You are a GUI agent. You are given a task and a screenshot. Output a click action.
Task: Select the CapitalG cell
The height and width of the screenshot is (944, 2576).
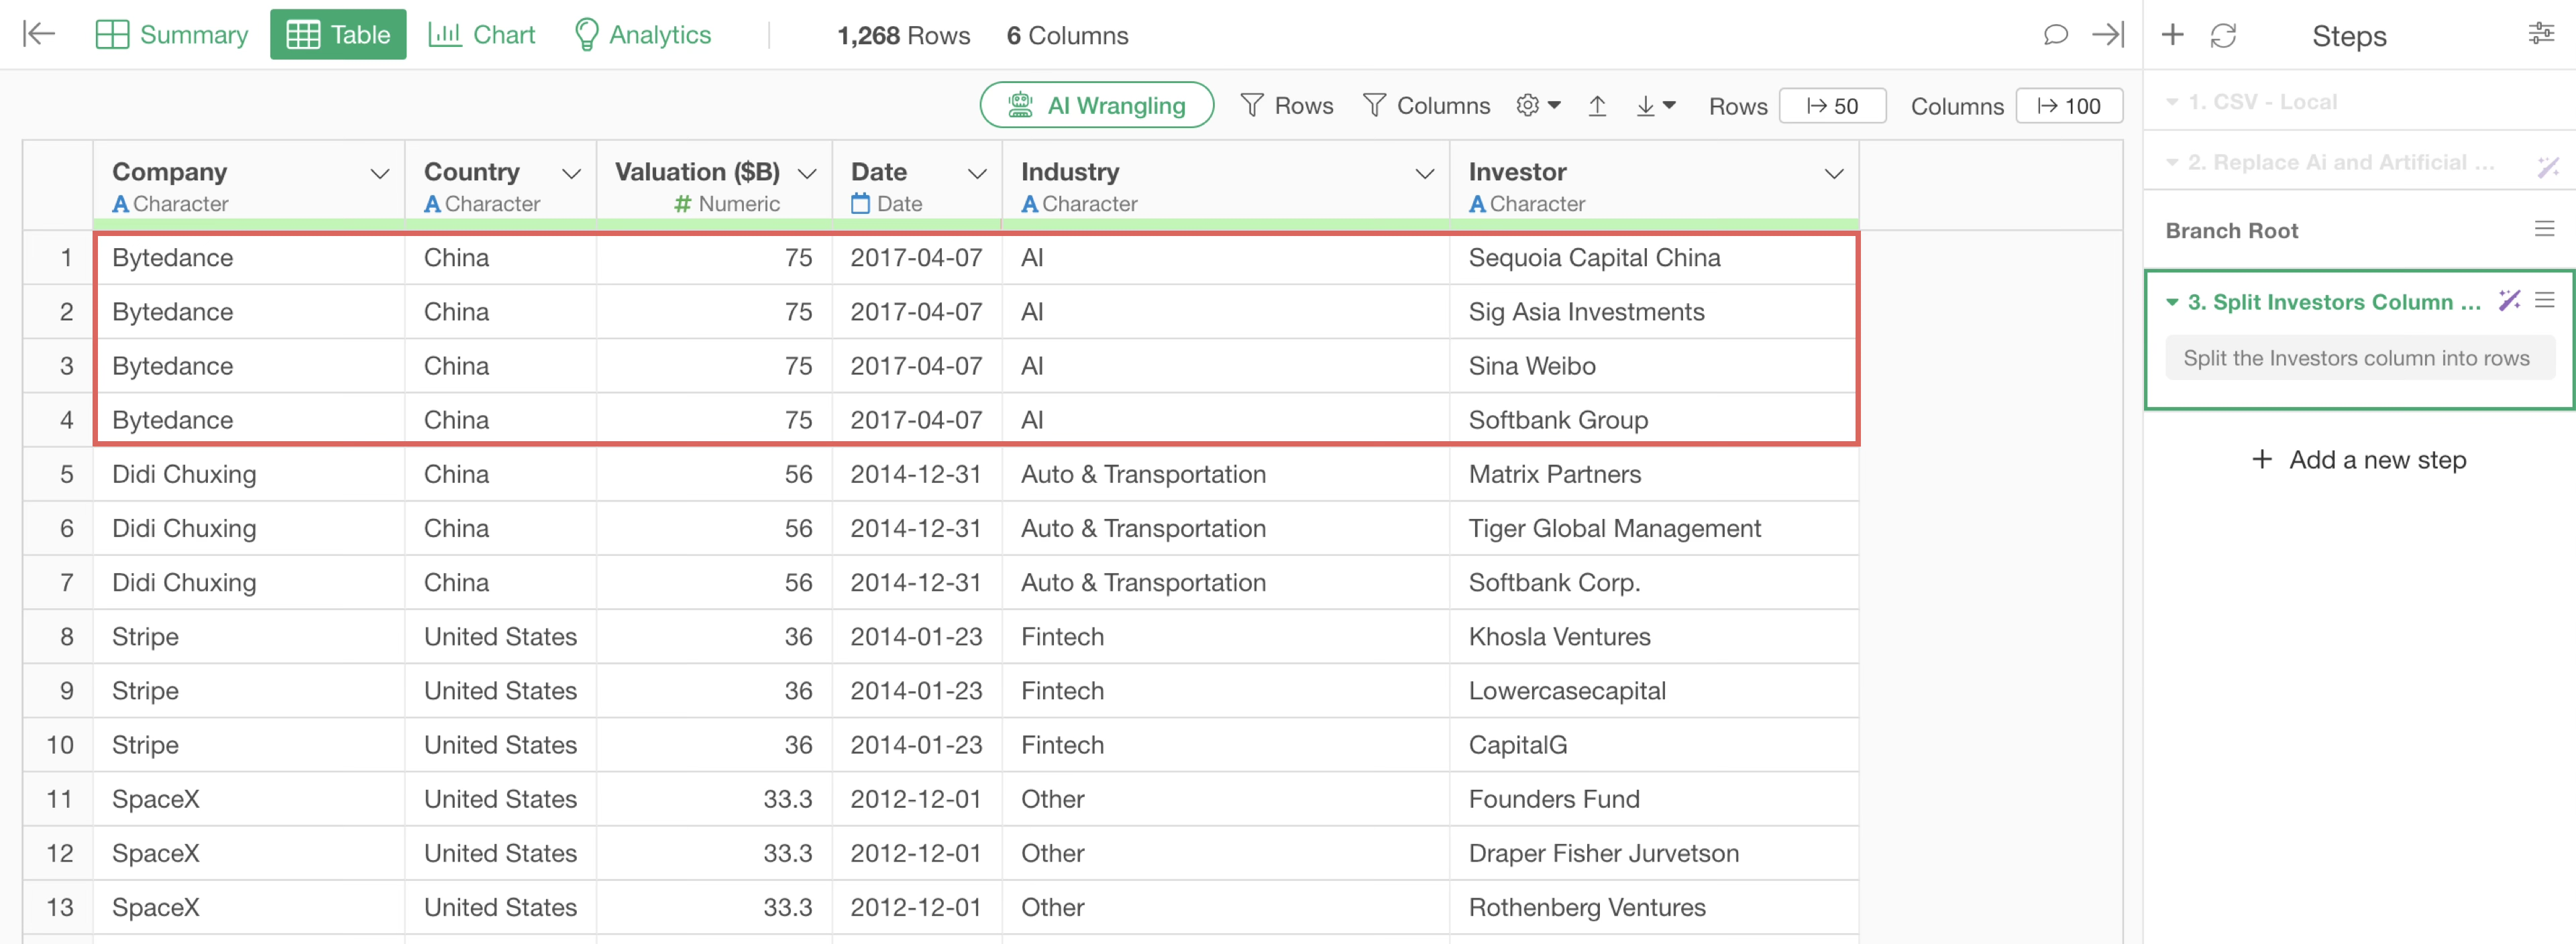[1654, 744]
